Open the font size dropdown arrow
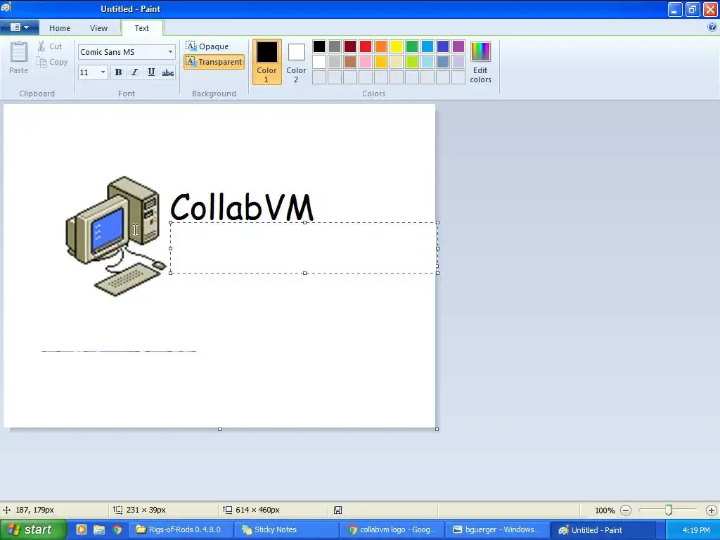 (x=103, y=72)
